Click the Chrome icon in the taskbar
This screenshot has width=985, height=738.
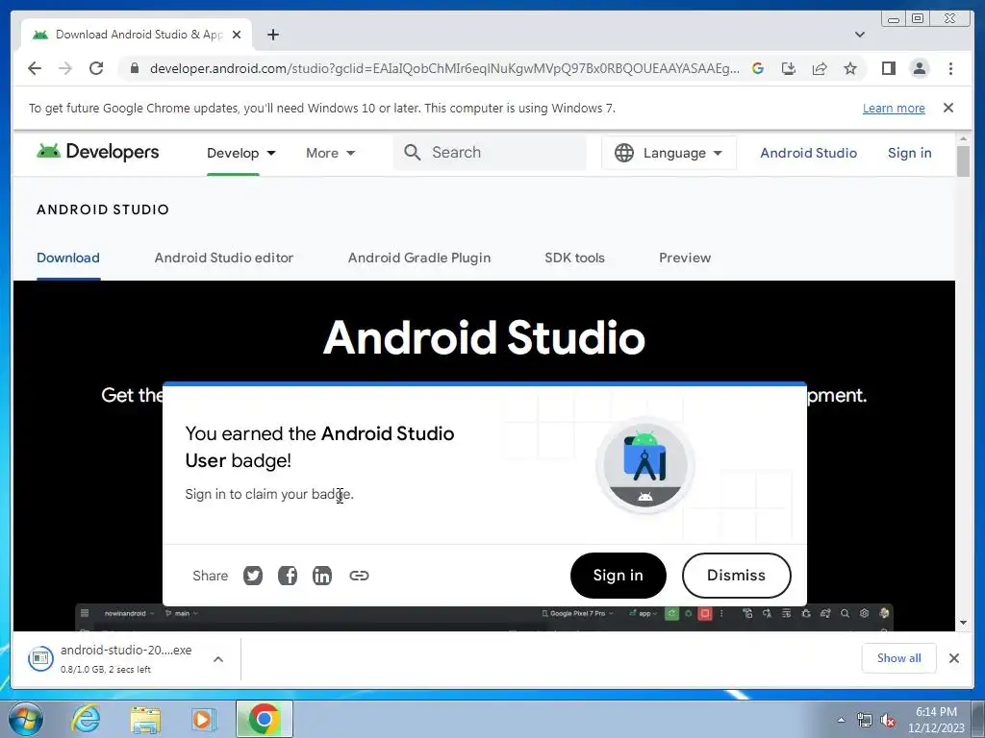click(265, 719)
